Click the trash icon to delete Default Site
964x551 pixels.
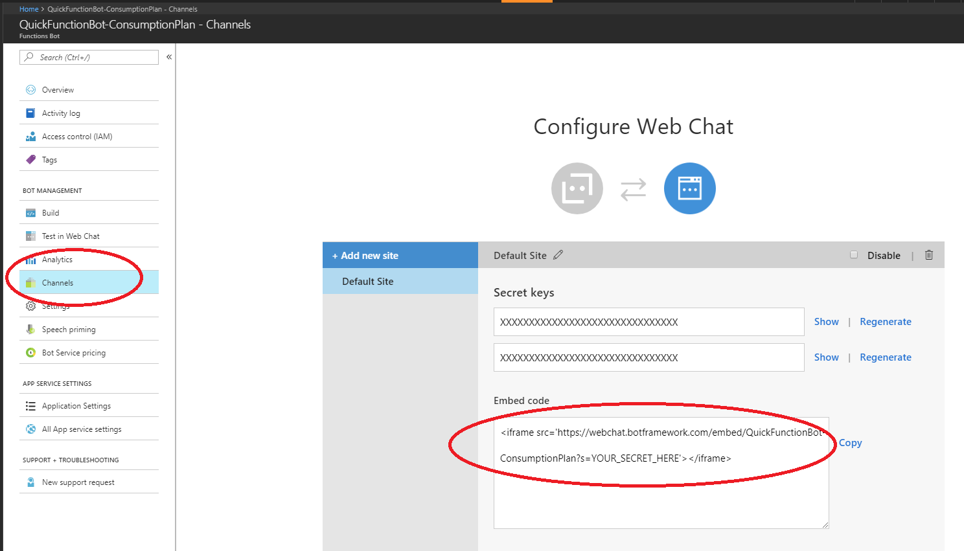tap(928, 255)
